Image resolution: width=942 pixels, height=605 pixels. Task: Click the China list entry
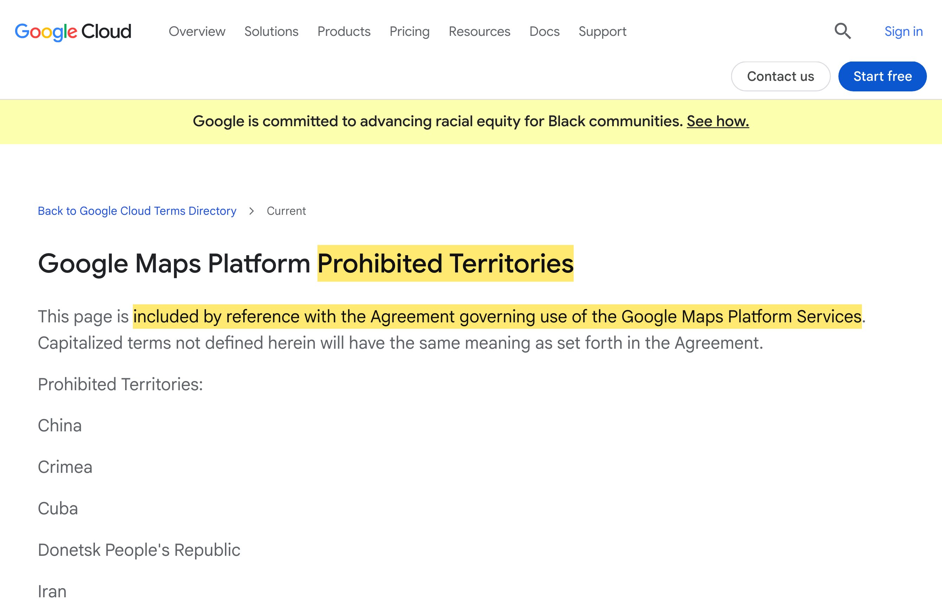60,425
